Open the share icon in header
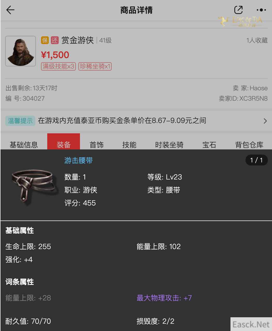The height and width of the screenshot is (331, 272). (x=238, y=10)
